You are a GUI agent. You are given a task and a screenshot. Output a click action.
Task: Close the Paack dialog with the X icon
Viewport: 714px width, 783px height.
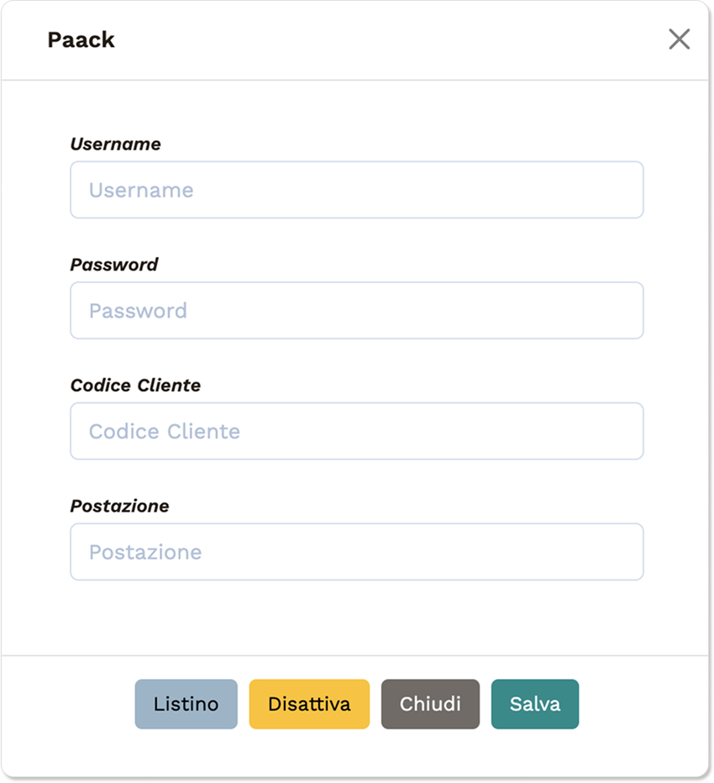pos(679,39)
